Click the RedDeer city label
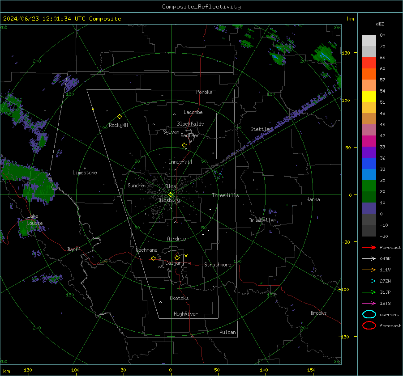 click(190, 135)
